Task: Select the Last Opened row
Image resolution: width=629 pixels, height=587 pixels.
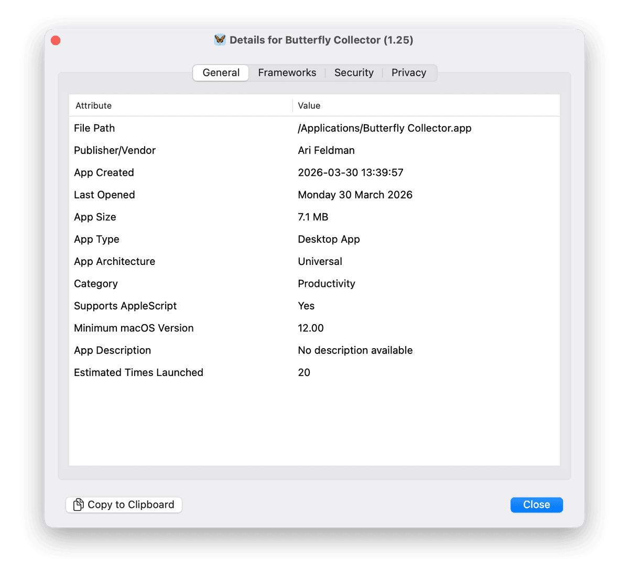Action: click(314, 195)
